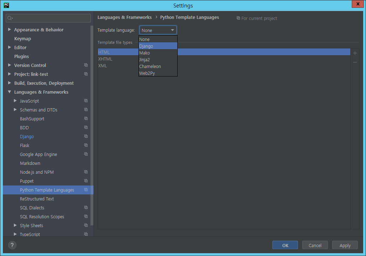Image resolution: width=366 pixels, height=256 pixels.
Task: Open the Template language combo box
Action: [158, 30]
